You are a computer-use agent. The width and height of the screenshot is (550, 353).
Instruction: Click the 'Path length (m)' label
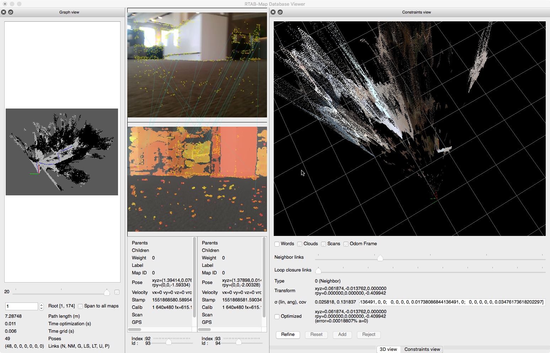[64, 316]
